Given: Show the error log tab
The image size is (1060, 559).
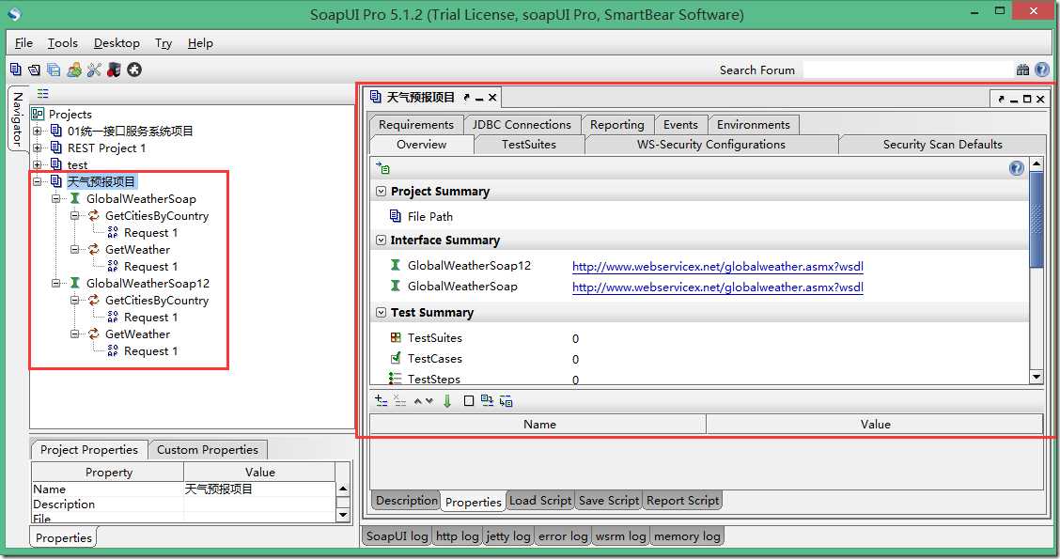Looking at the screenshot, I should (x=563, y=536).
